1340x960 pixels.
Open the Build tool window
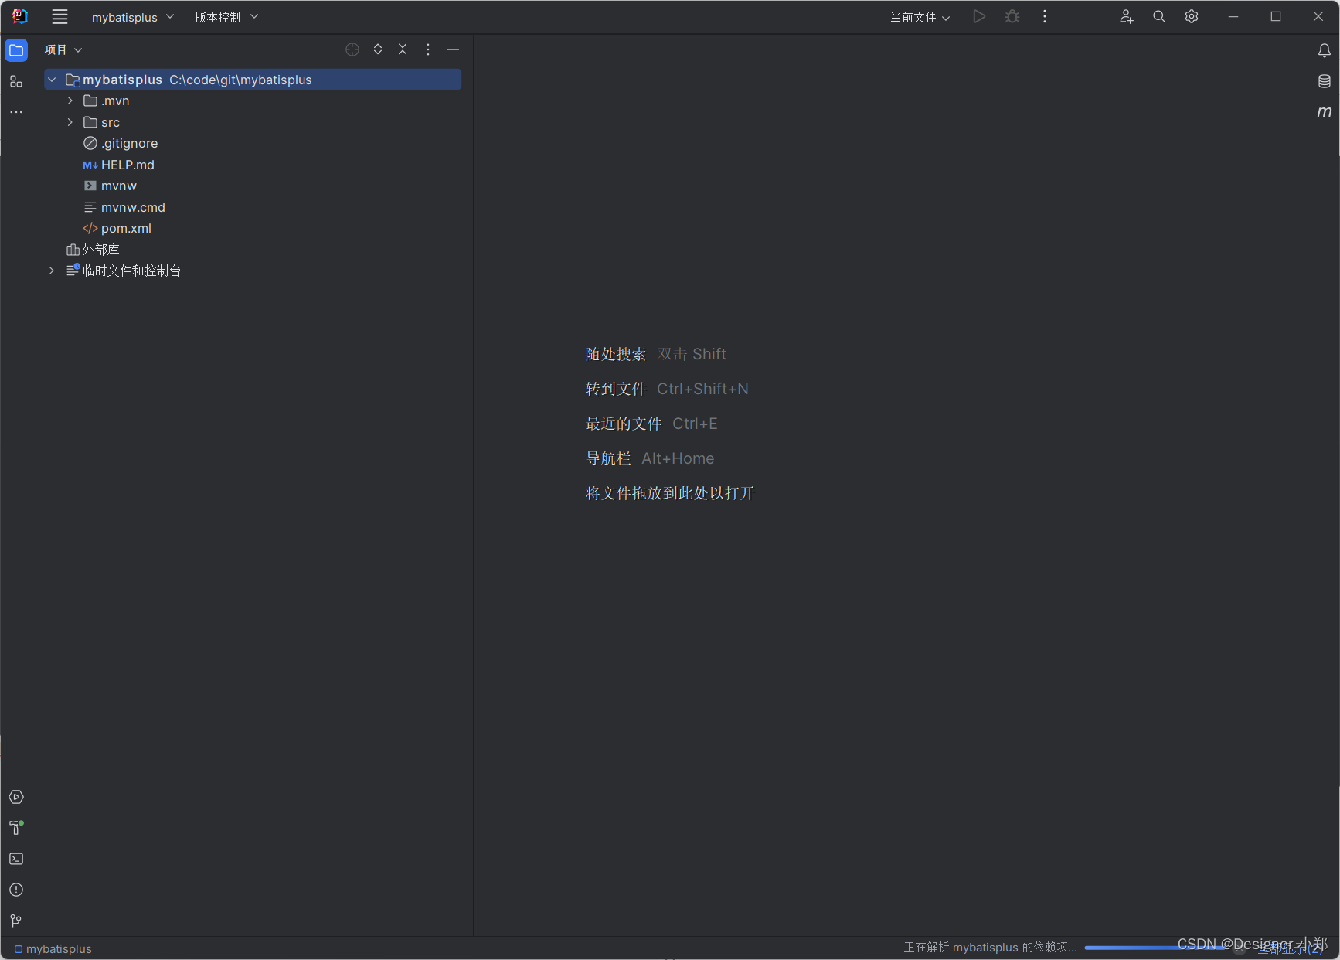16,828
